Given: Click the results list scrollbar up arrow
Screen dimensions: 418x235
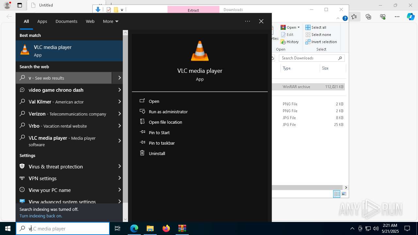Looking at the screenshot, I should [x=125, y=33].
